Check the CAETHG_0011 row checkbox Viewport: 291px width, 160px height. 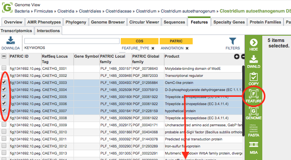pos(4,138)
